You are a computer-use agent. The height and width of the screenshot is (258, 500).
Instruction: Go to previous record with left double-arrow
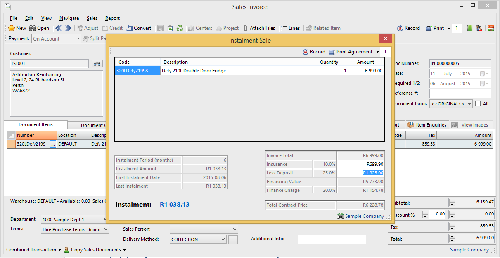pyautogui.click(x=58, y=28)
